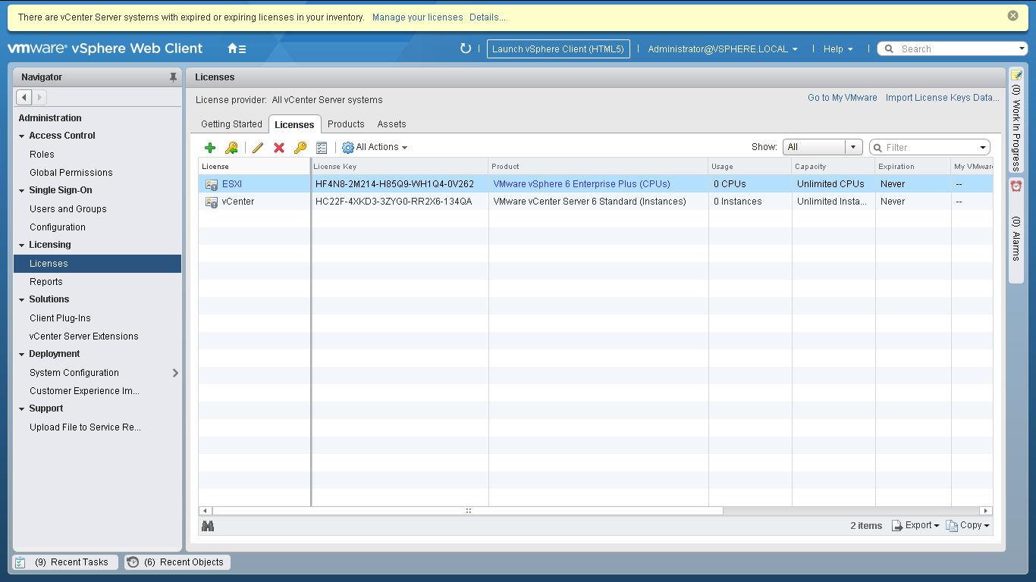Open the All Actions dropdown

[x=375, y=147]
